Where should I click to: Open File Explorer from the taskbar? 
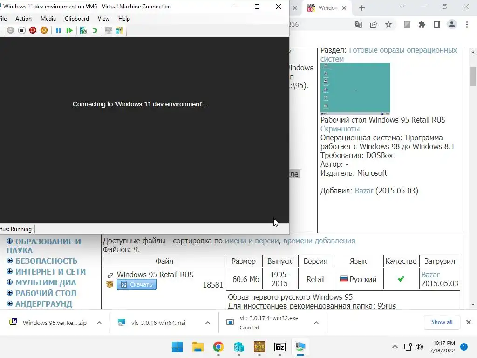coord(198,347)
